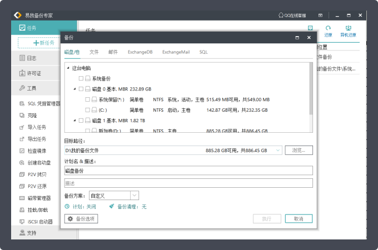The height and width of the screenshot is (250, 378).
Task: Switch to the ExchangeDB tab
Action: coord(140,52)
